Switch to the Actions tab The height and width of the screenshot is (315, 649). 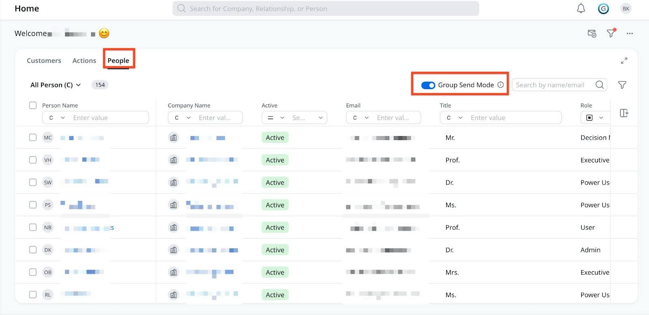click(x=84, y=60)
